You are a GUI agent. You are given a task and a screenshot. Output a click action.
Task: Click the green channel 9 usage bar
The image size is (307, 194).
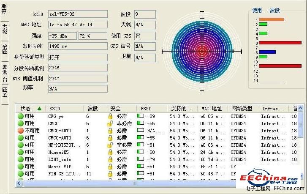tap(263, 57)
